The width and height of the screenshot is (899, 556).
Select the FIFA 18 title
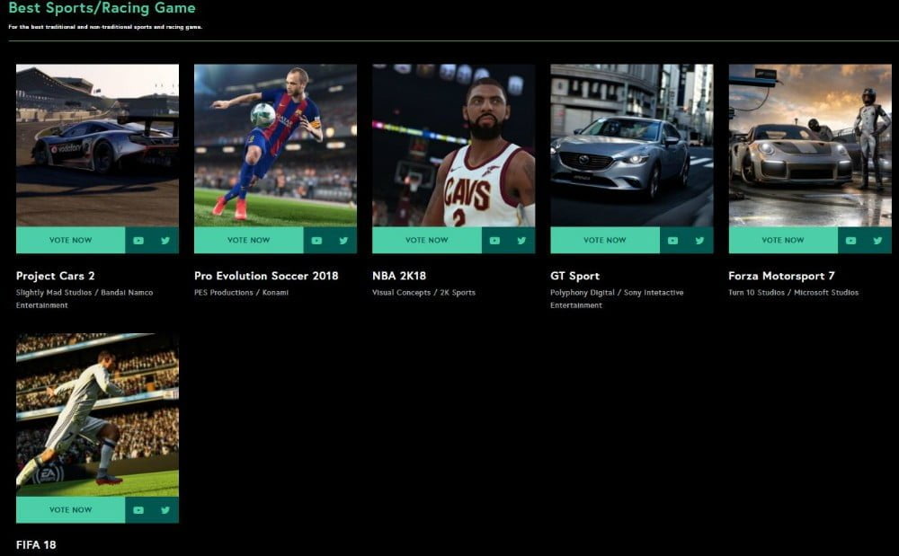[x=36, y=545]
